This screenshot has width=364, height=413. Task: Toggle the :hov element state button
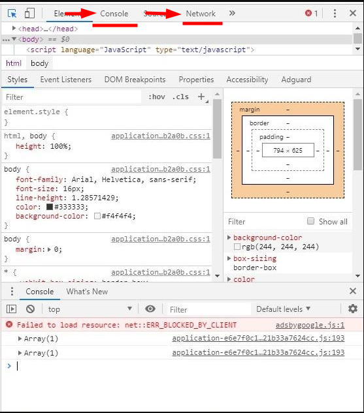point(157,97)
